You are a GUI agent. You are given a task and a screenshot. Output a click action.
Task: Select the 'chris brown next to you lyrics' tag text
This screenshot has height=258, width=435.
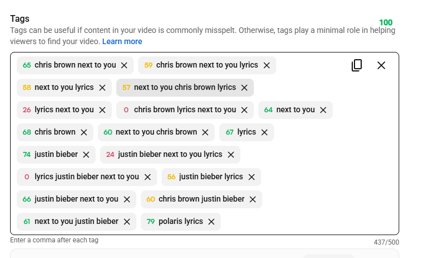pyautogui.click(x=207, y=65)
